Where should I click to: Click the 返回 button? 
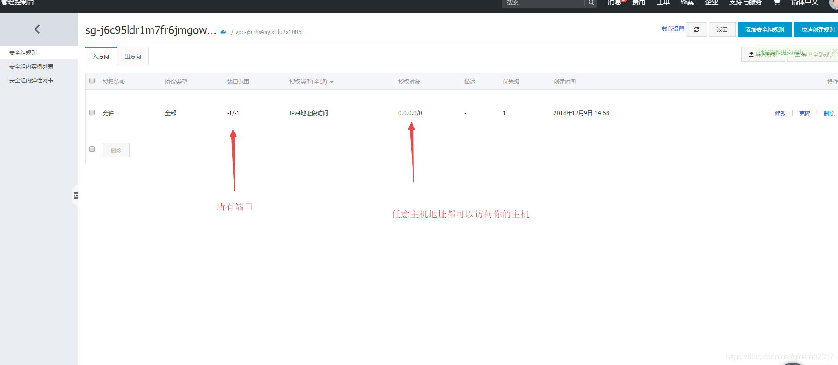tap(722, 29)
